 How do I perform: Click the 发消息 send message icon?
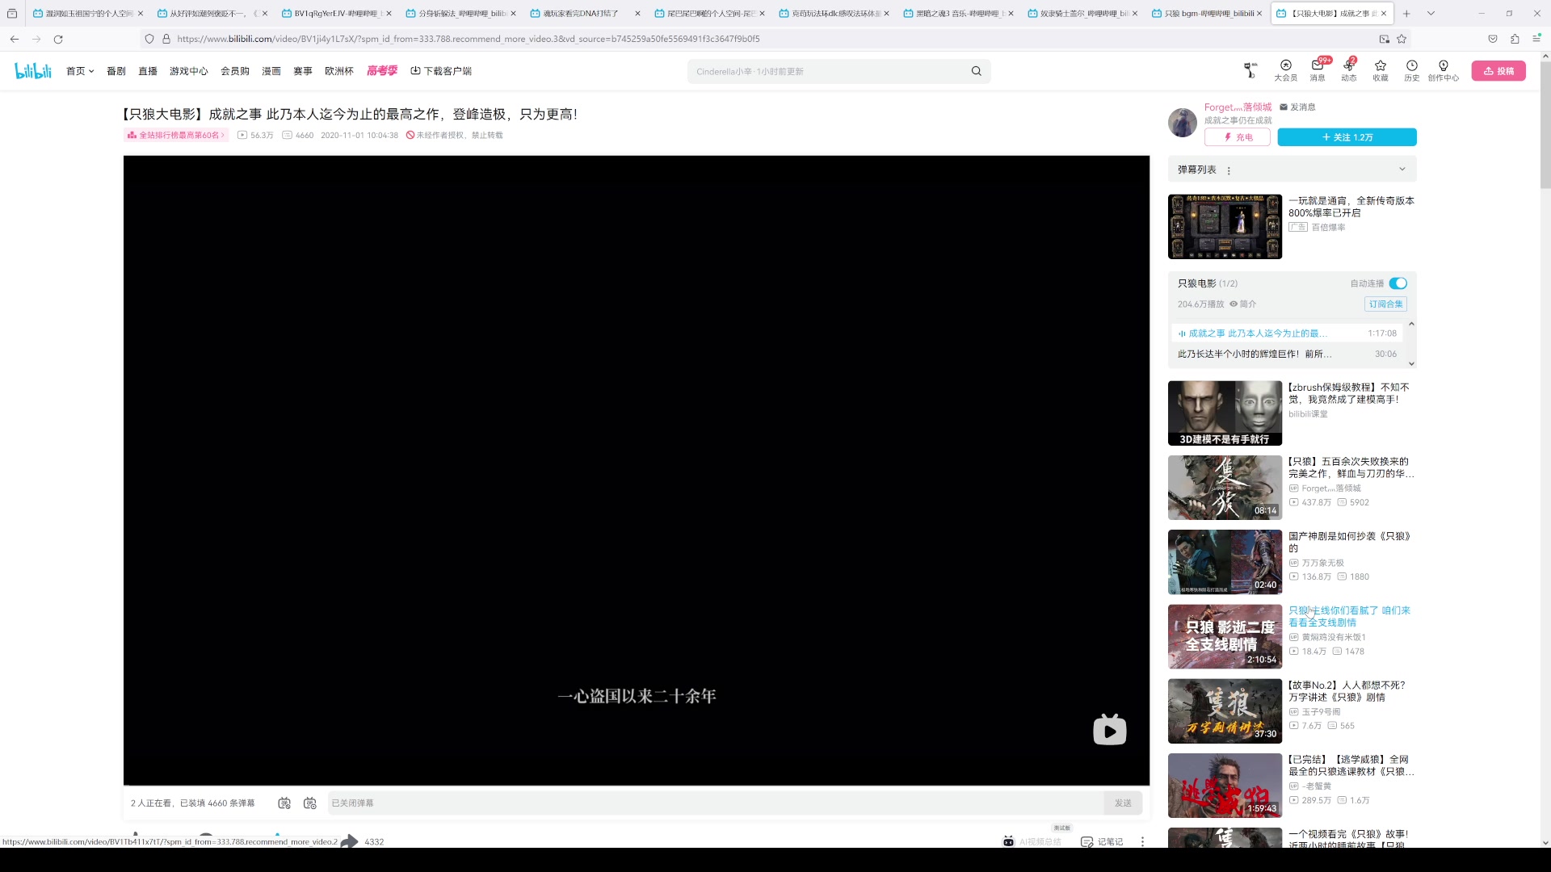1297,107
